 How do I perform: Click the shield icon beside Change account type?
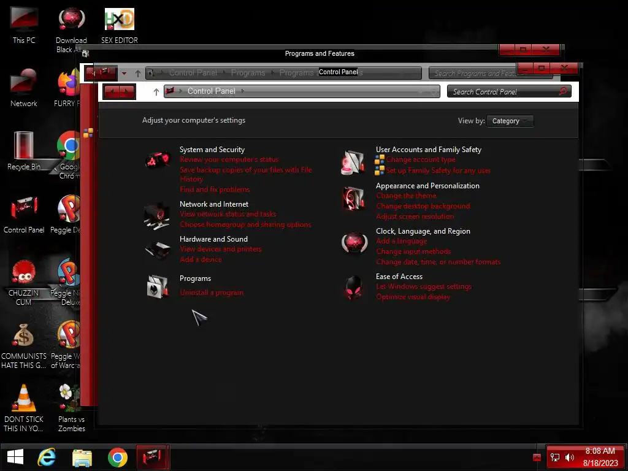tap(380, 160)
